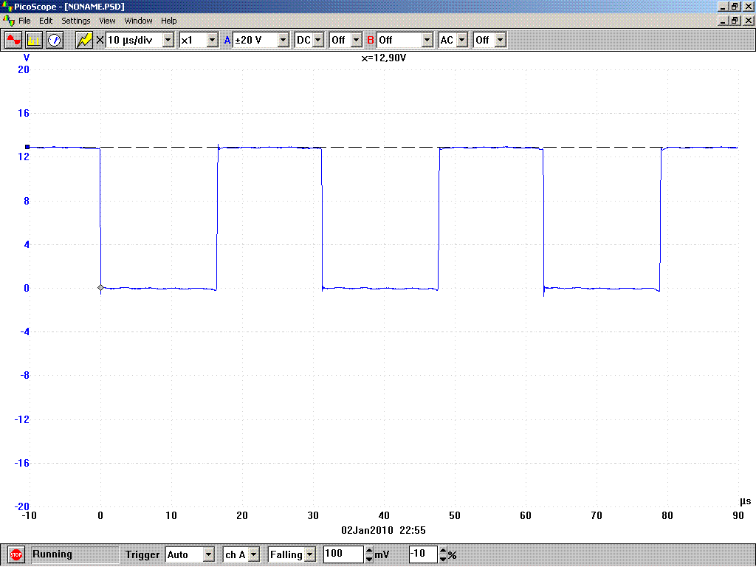Click the channel B red 'B' label
The height and width of the screenshot is (567, 756).
point(371,40)
